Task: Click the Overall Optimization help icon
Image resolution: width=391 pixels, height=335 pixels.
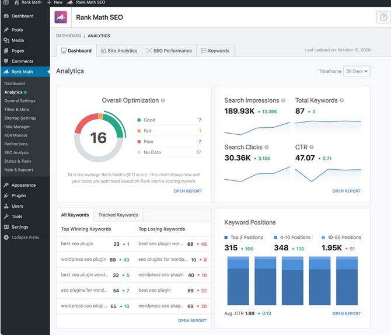Action: point(163,100)
